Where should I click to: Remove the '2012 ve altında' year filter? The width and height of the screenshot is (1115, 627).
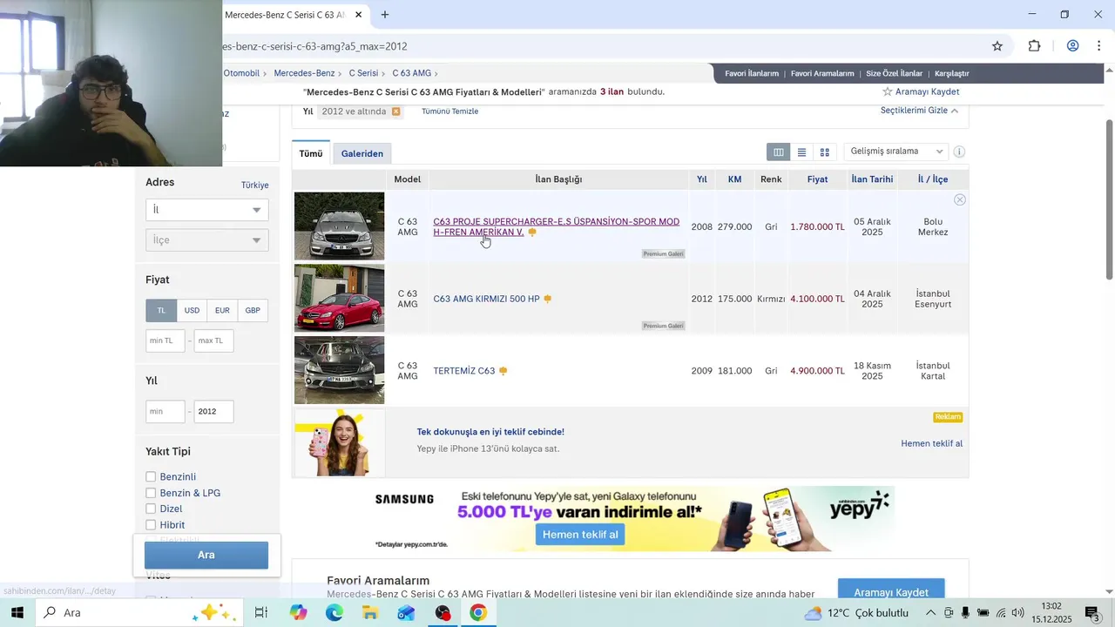[395, 111]
